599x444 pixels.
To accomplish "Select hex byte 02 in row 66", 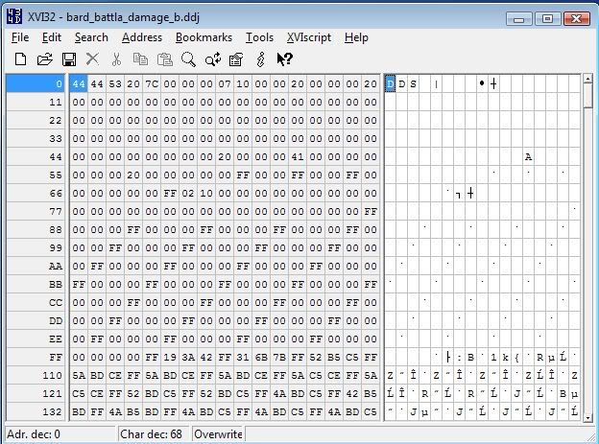I will pyautogui.click(x=188, y=193).
